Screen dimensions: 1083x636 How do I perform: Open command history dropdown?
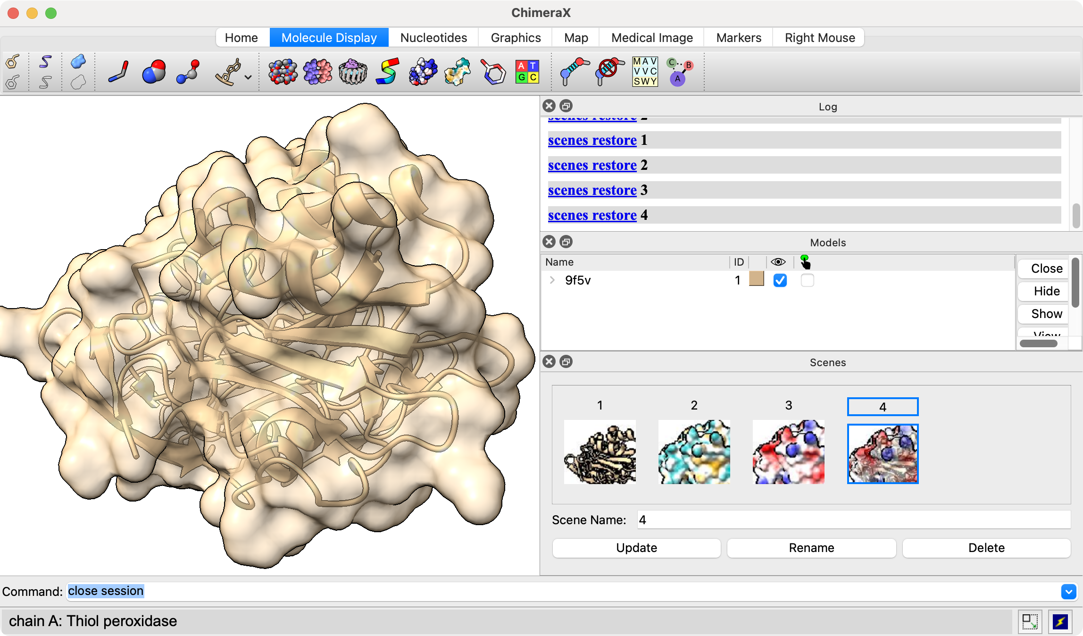1068,591
